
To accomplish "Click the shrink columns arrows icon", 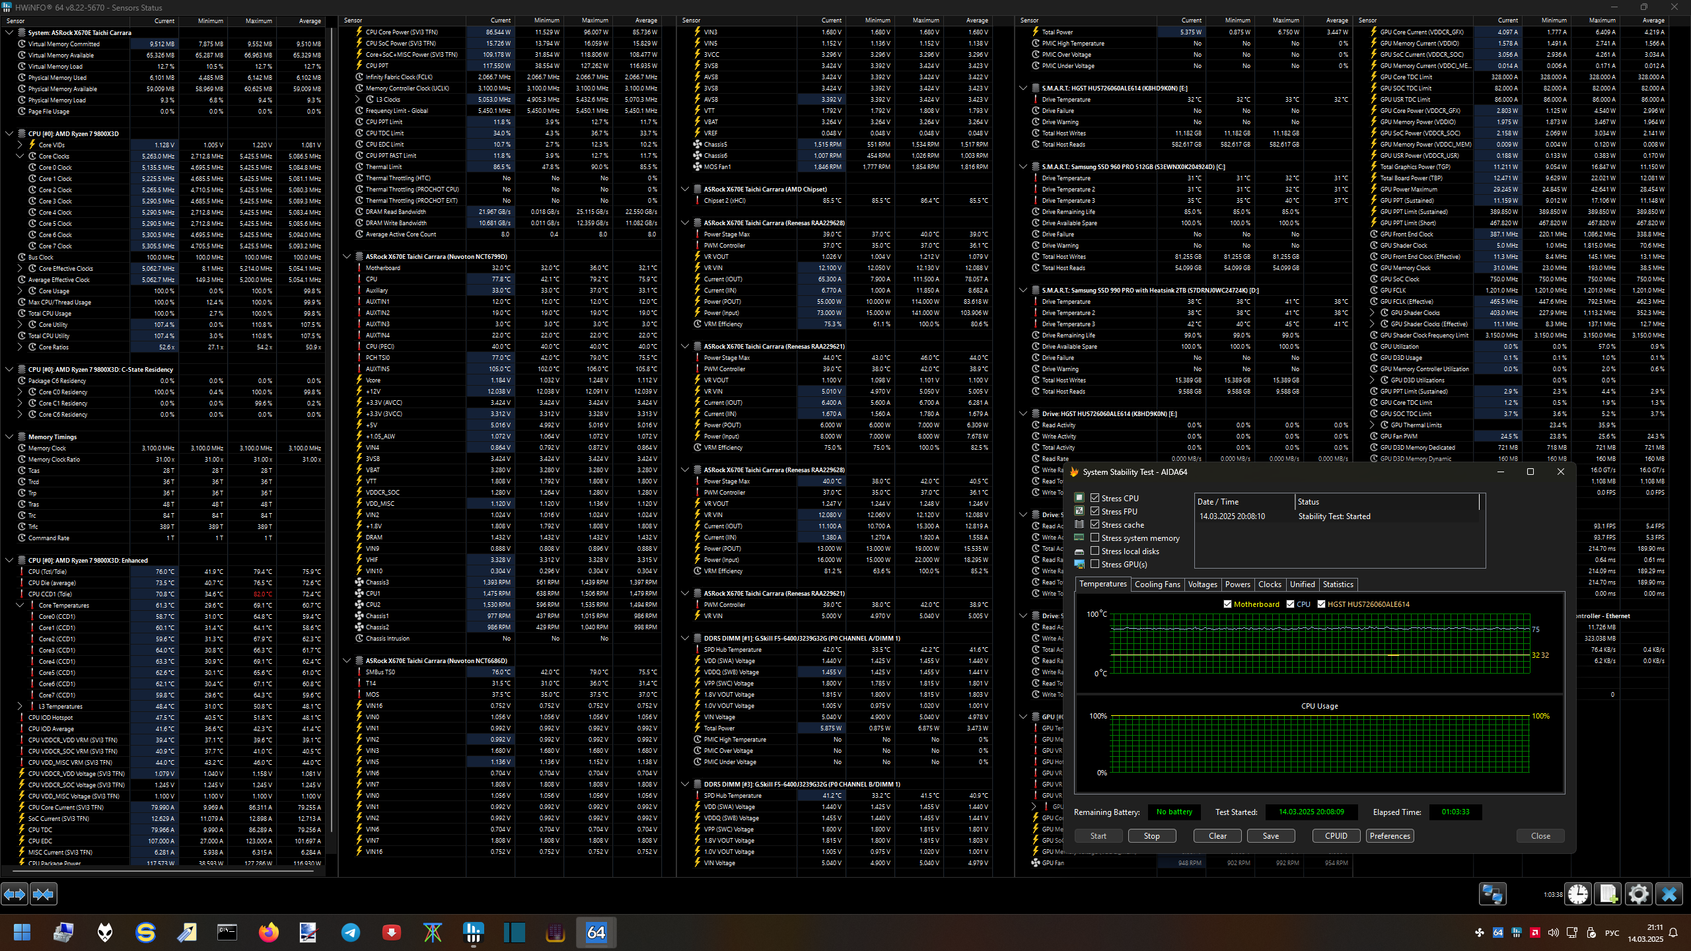I will tap(44, 894).
